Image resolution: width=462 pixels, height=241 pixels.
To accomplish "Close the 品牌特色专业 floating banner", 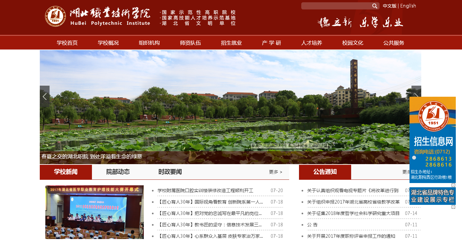I will [453, 207].
